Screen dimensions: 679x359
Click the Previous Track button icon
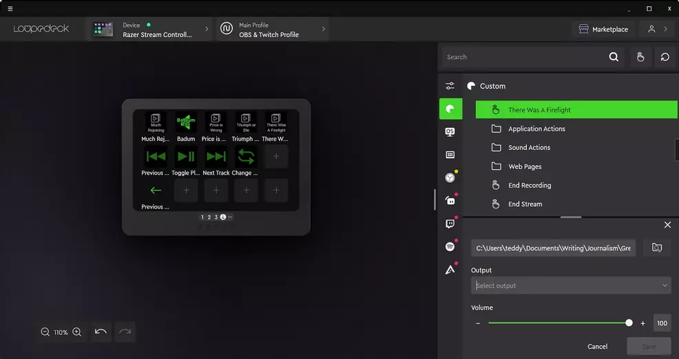click(x=156, y=157)
